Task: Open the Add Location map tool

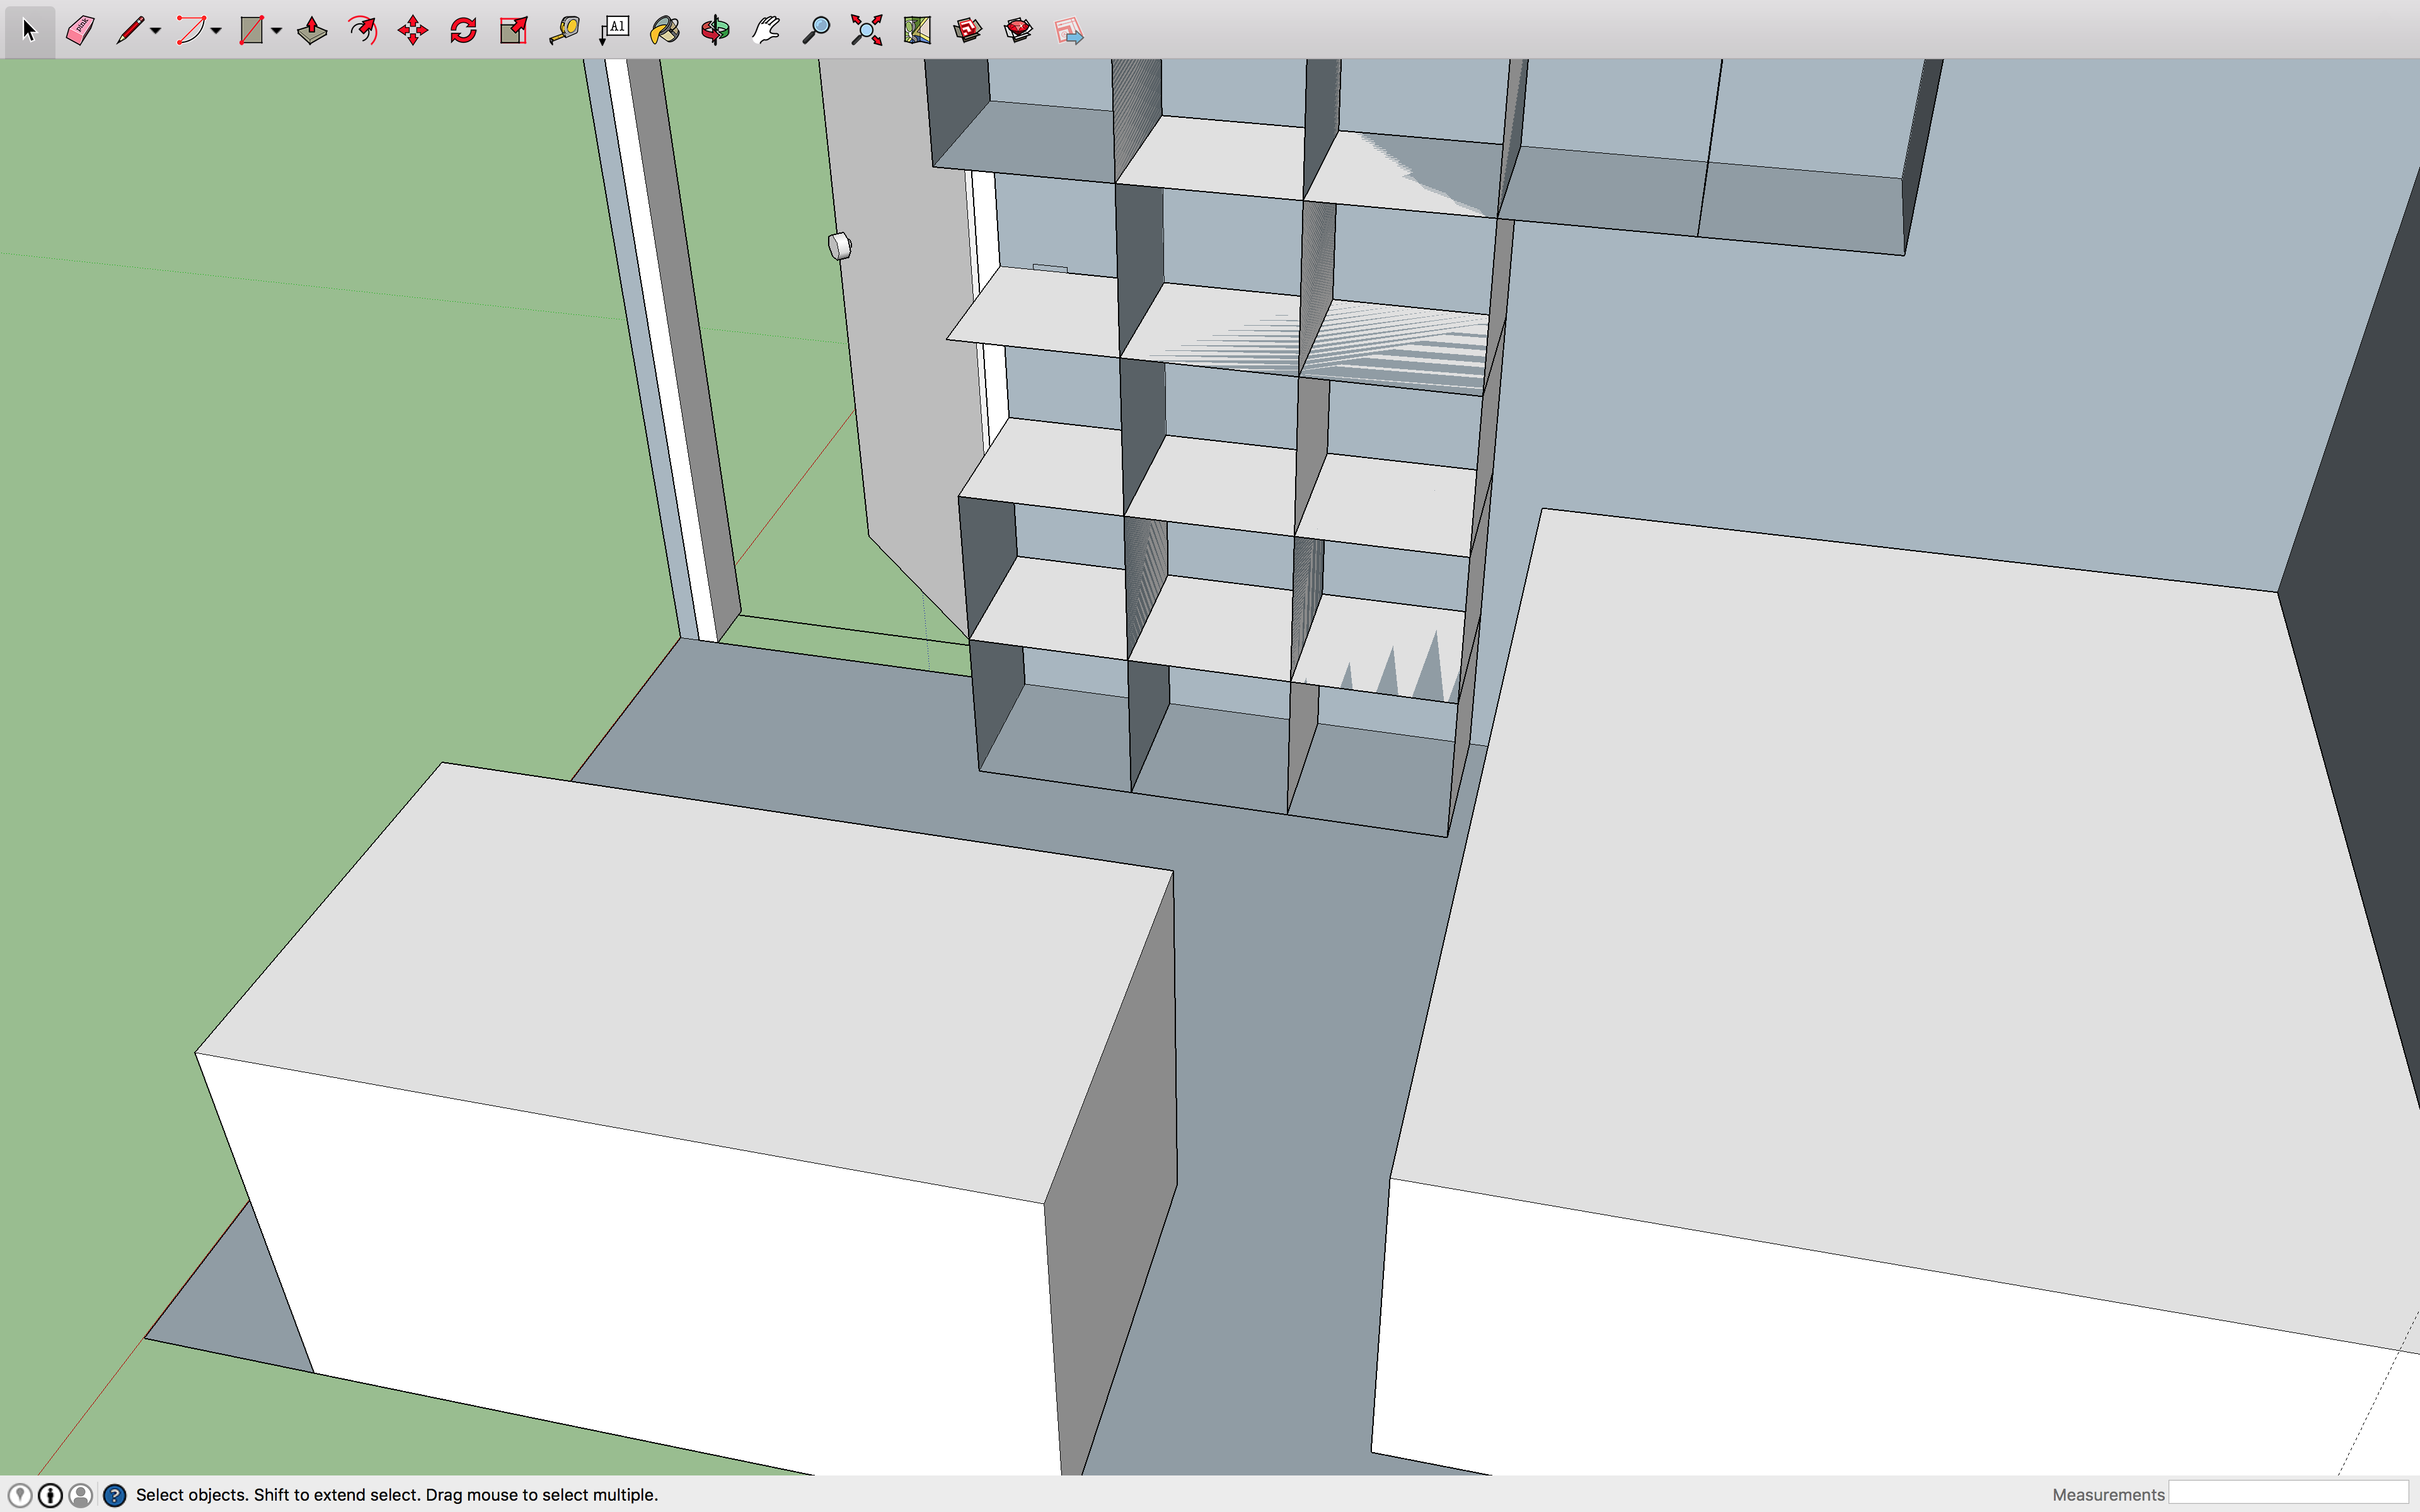Action: [x=917, y=31]
